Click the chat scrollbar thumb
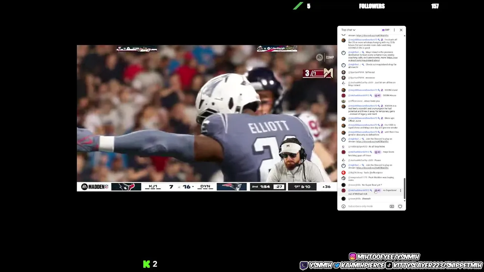The width and height of the screenshot is (484, 272). click(x=405, y=189)
